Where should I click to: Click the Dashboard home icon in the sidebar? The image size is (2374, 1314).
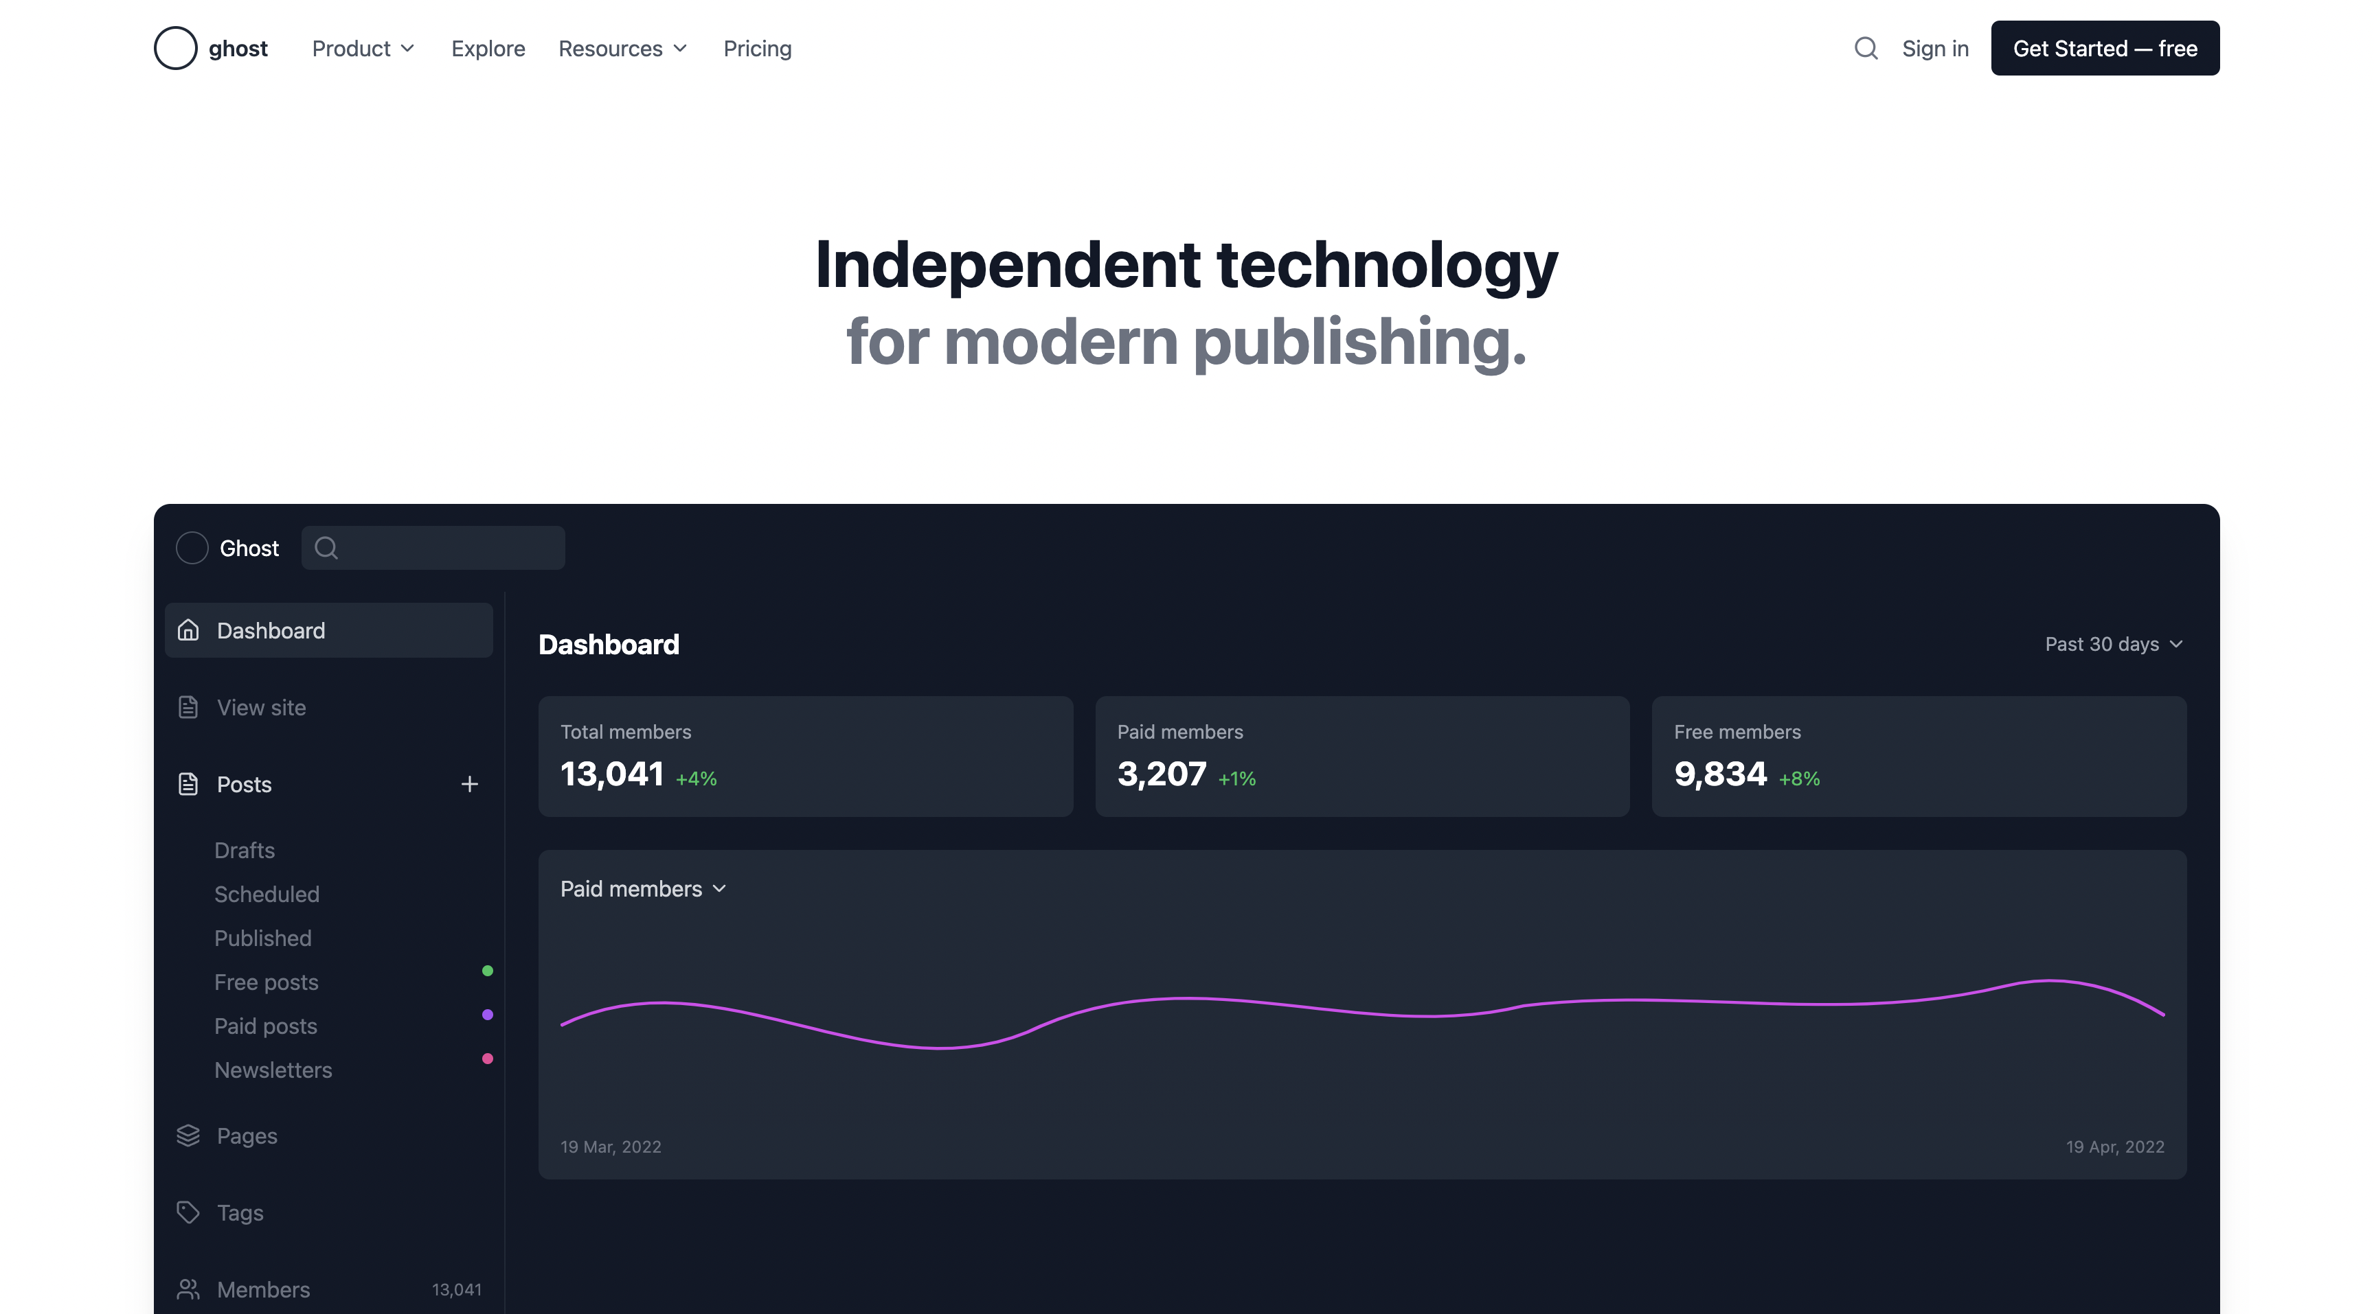coord(188,630)
